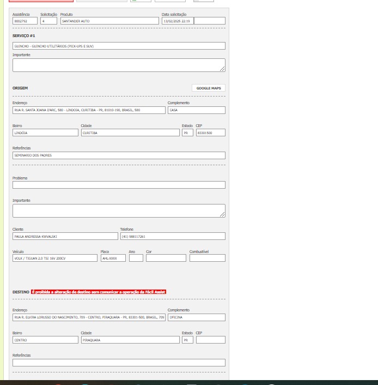
Task: Click the empty Problema field
Action: pos(119,185)
